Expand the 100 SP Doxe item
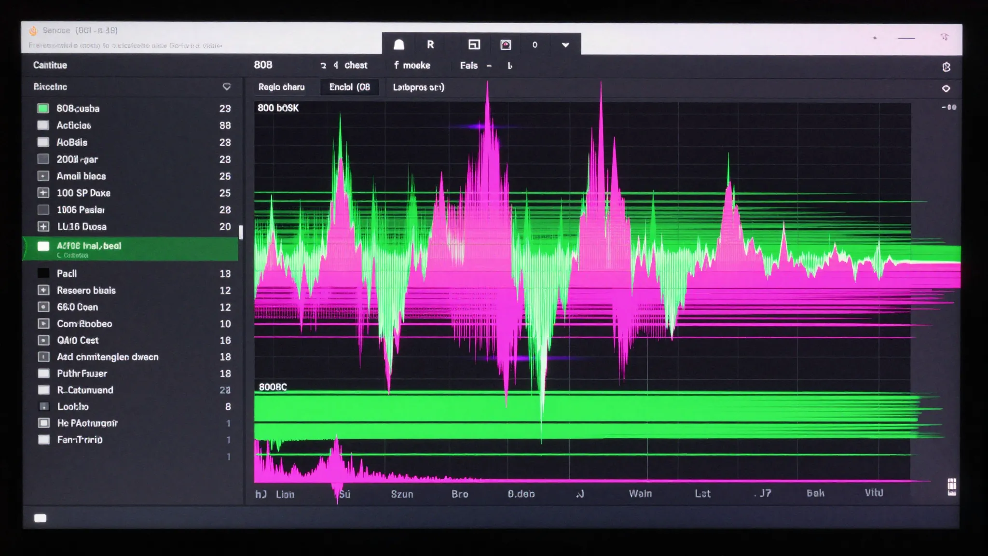Viewport: 988px width, 556px height. [43, 193]
